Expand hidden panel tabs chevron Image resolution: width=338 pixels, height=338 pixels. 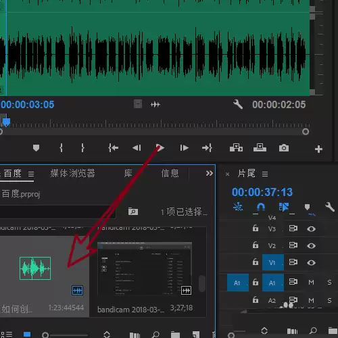tap(210, 173)
